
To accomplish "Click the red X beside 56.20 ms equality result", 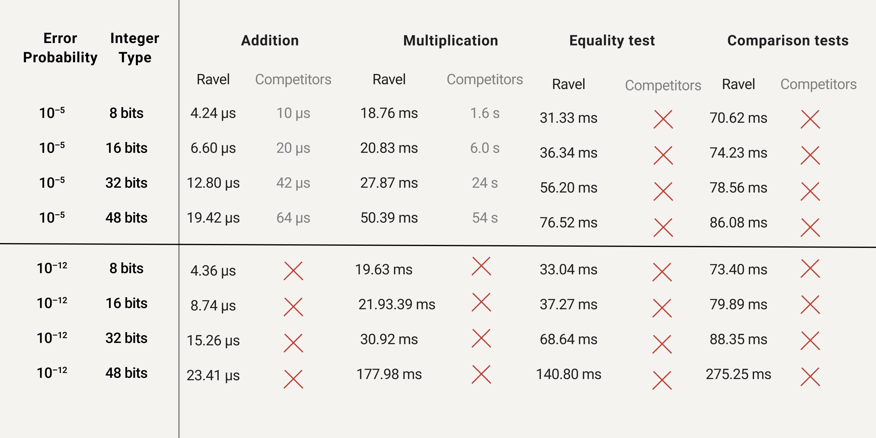I will tap(663, 191).
